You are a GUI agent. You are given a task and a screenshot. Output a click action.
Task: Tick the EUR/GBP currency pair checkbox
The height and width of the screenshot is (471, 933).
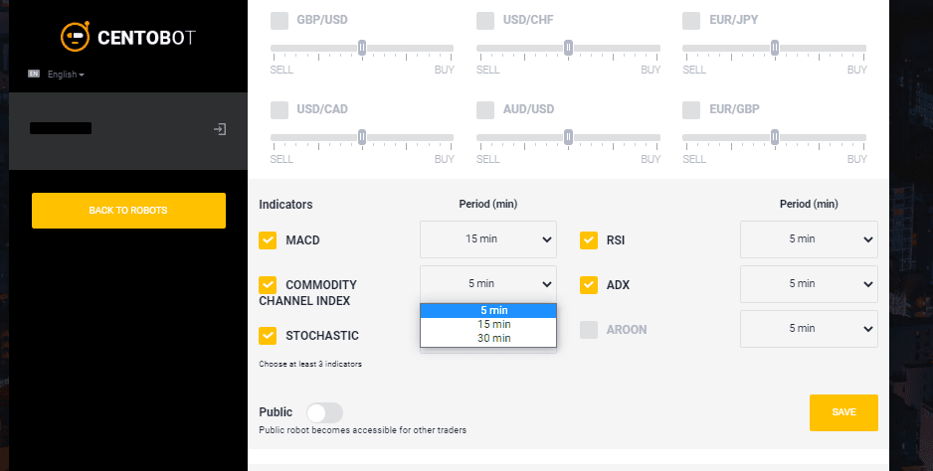coord(691,110)
